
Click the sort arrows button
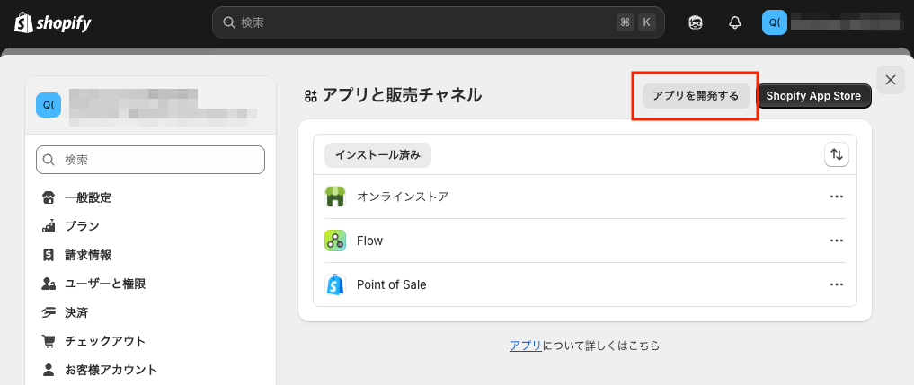[x=837, y=155]
